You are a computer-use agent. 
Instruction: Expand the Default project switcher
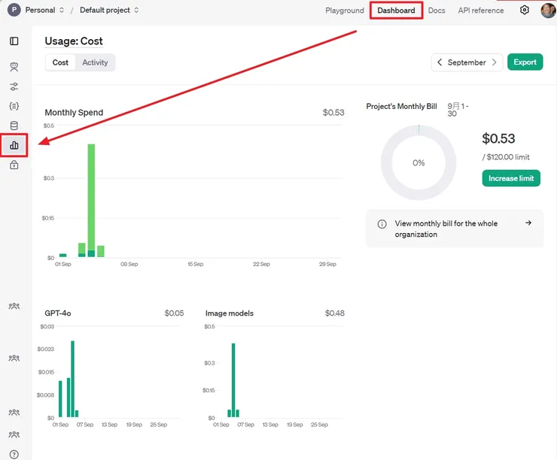pyautogui.click(x=109, y=11)
